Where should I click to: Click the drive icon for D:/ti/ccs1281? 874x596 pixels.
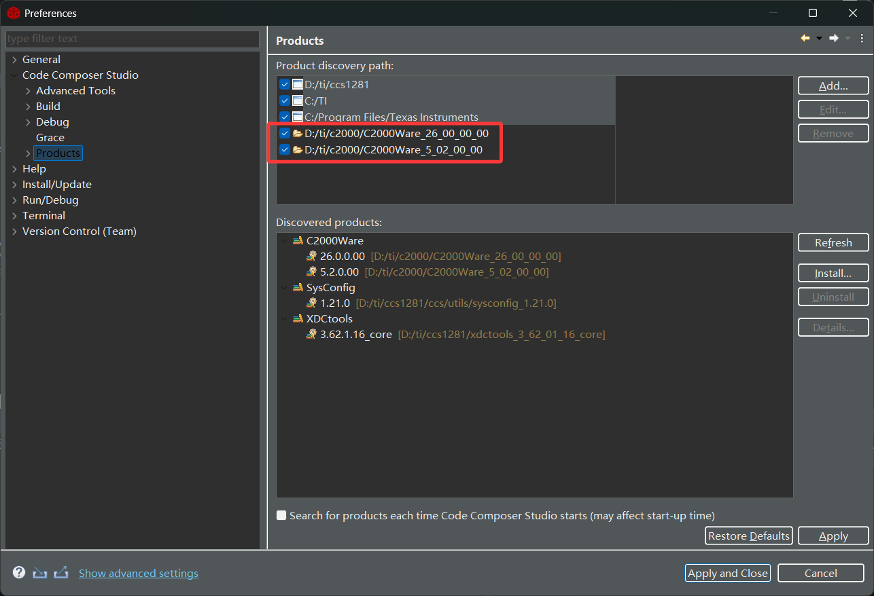coord(298,85)
